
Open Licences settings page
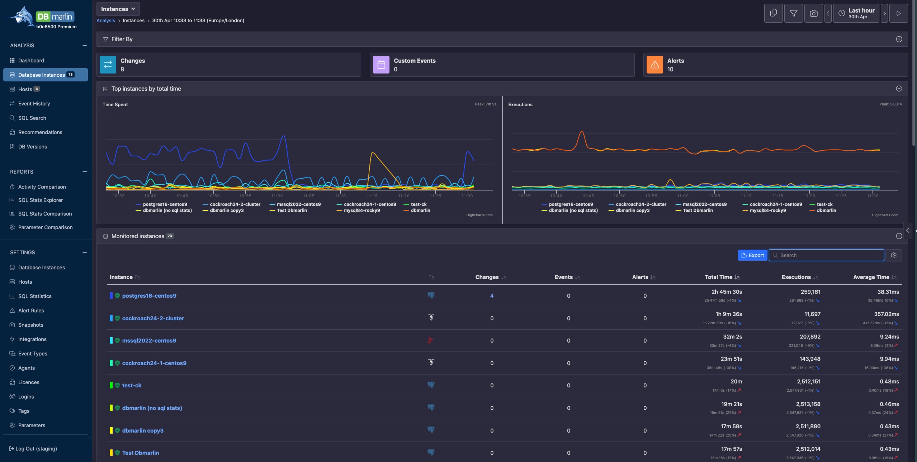coord(29,382)
